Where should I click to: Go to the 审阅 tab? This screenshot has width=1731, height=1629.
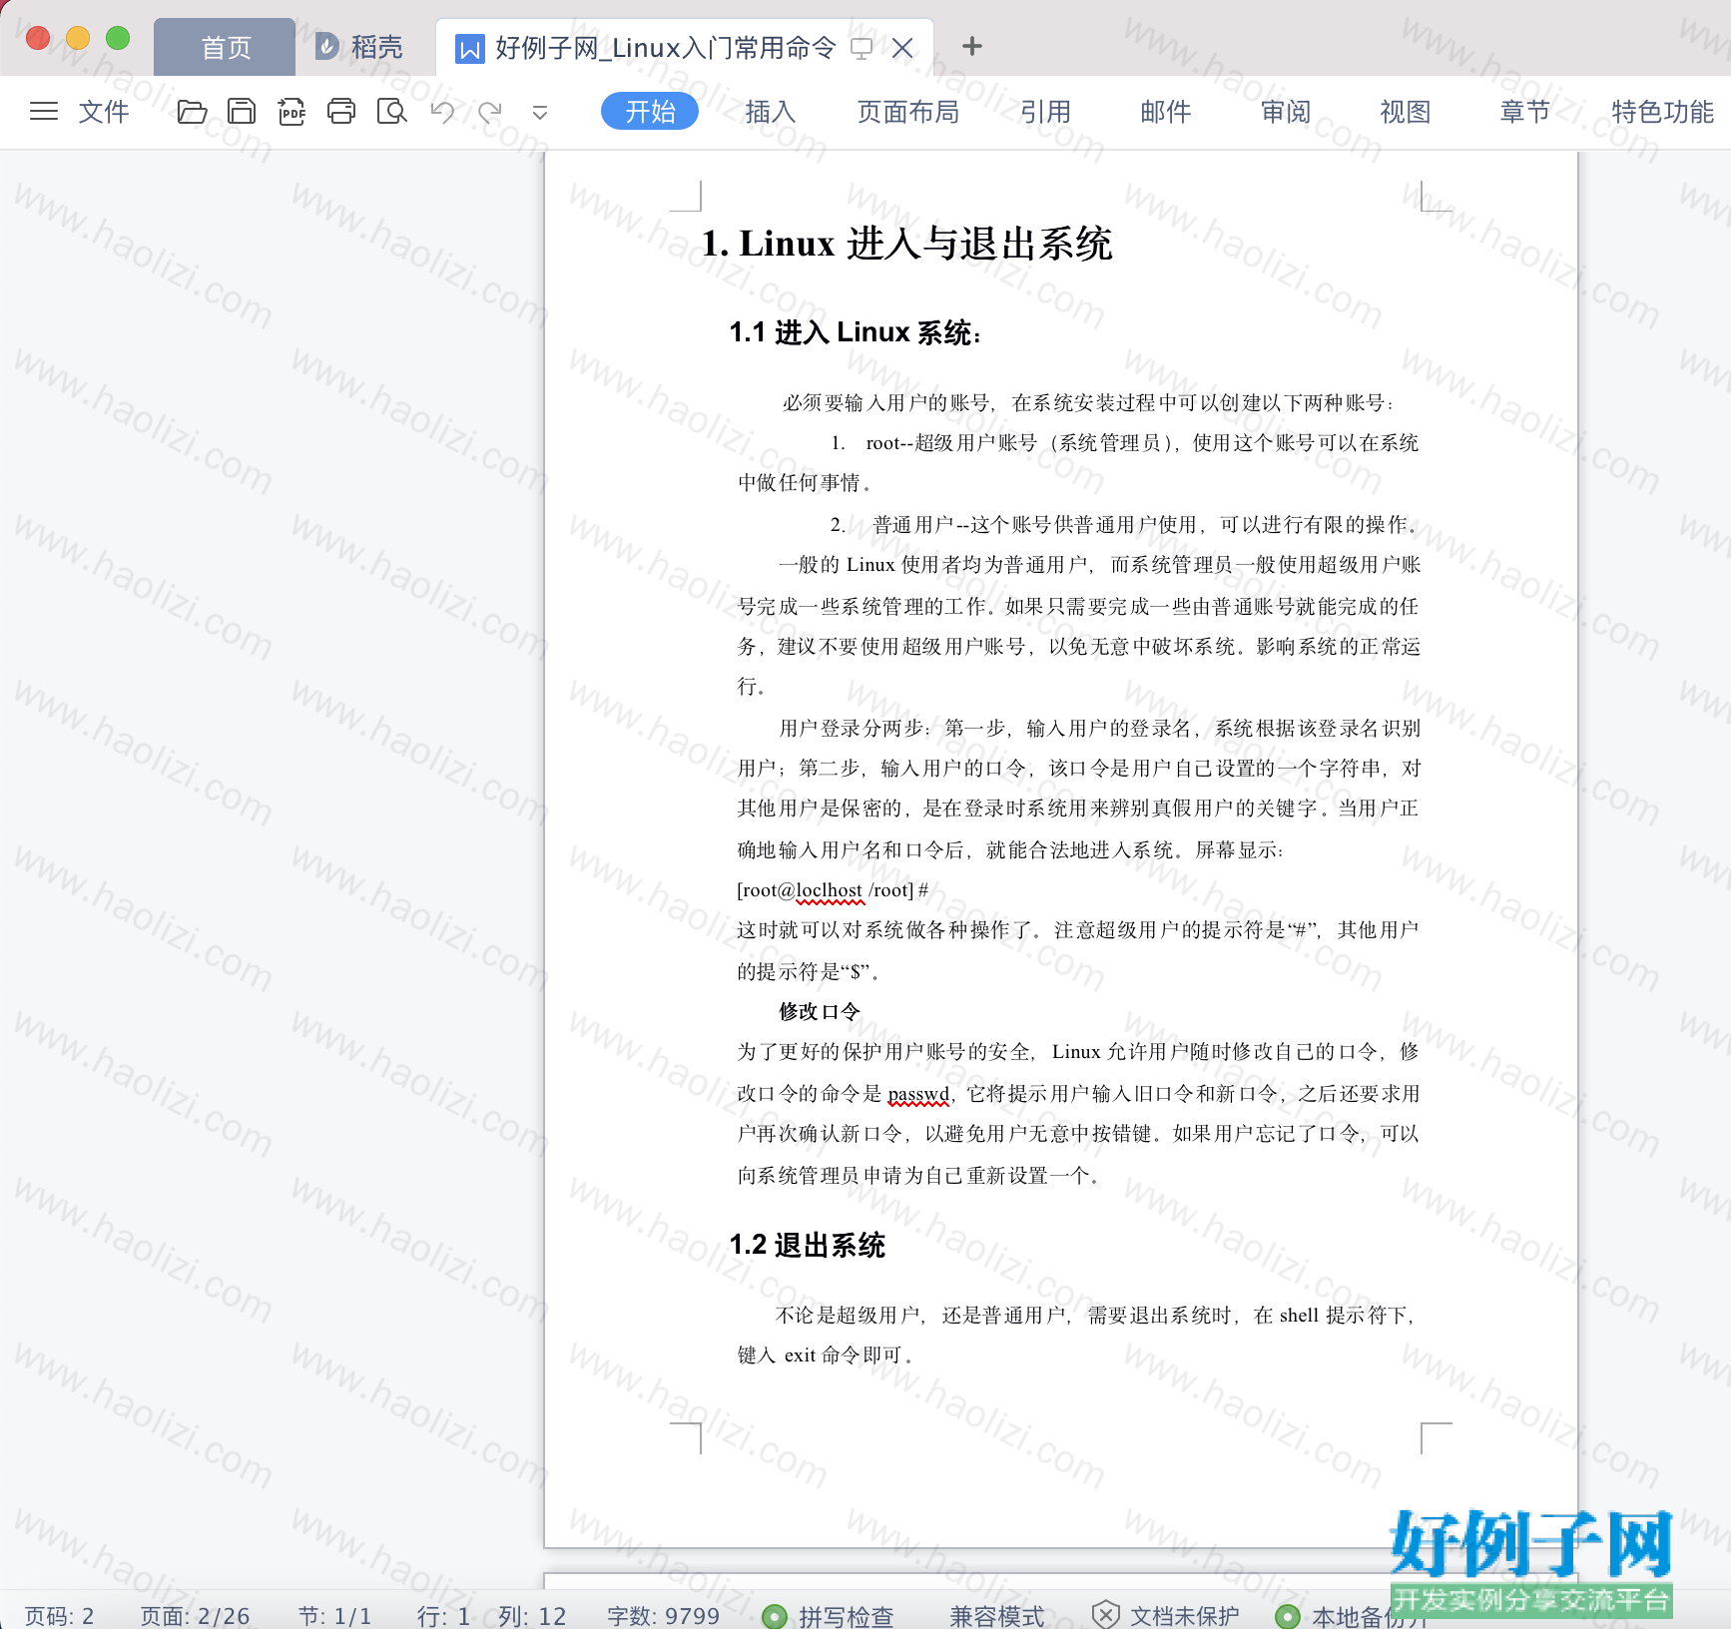(1286, 112)
